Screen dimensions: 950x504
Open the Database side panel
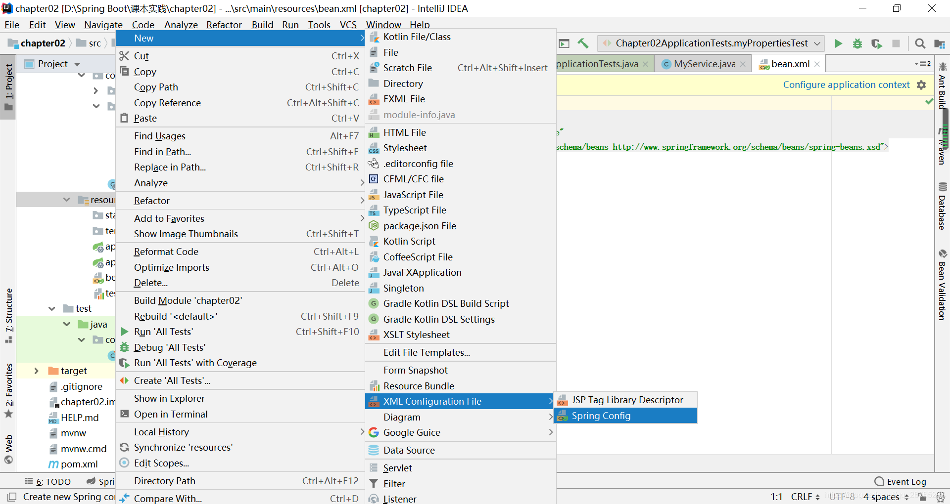(942, 206)
